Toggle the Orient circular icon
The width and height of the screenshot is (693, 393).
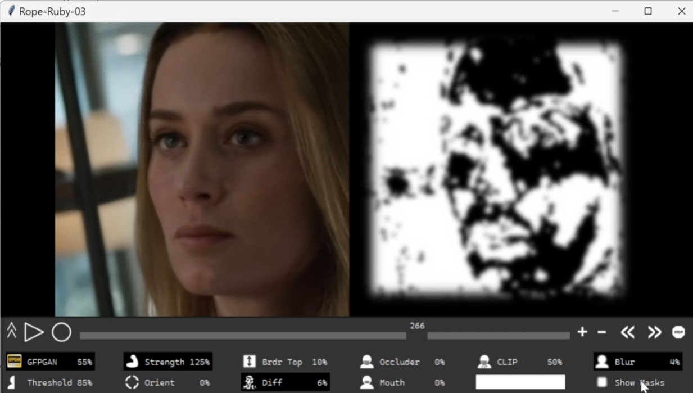click(132, 382)
